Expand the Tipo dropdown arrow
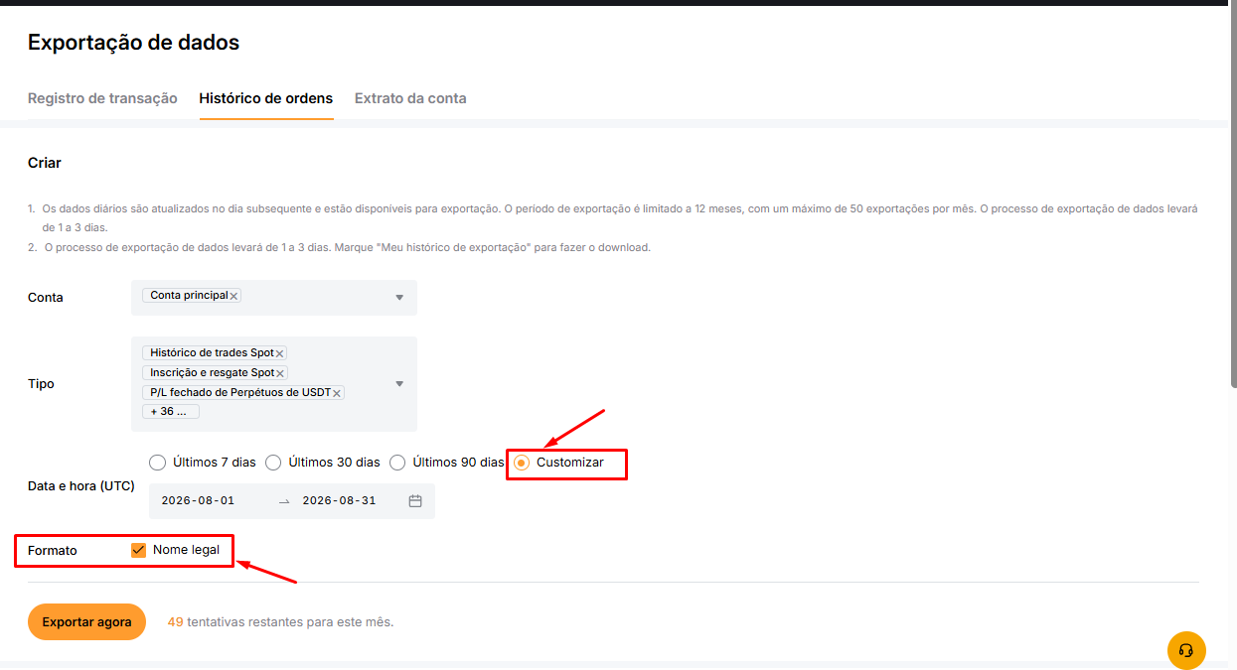 pyautogui.click(x=399, y=384)
